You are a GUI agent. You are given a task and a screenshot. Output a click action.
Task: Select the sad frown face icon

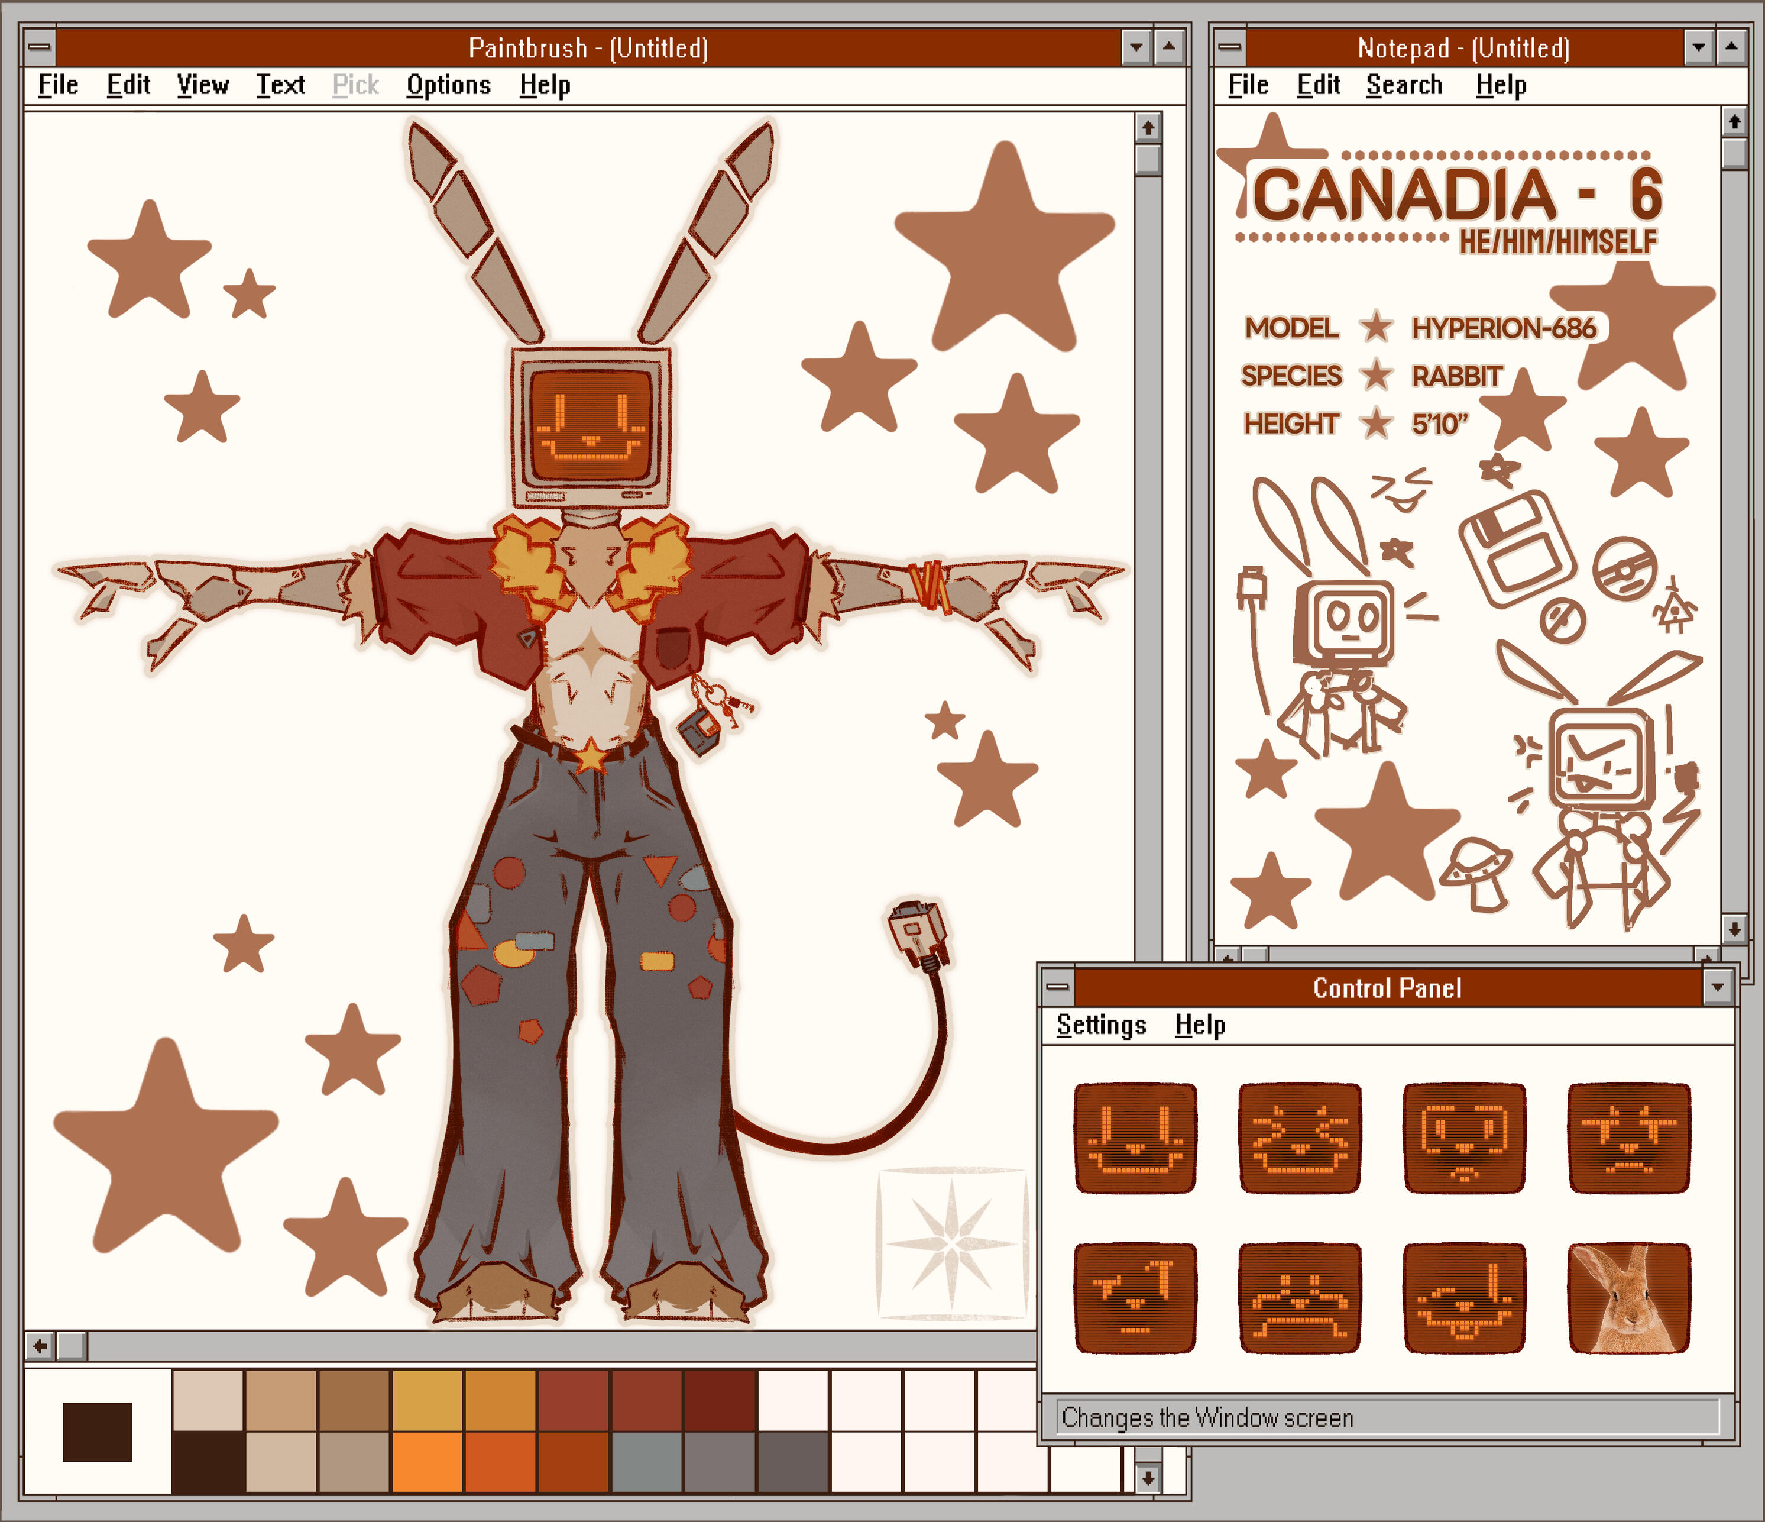[1299, 1298]
